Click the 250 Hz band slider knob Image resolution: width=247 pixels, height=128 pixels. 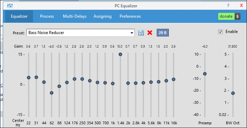(82, 79)
